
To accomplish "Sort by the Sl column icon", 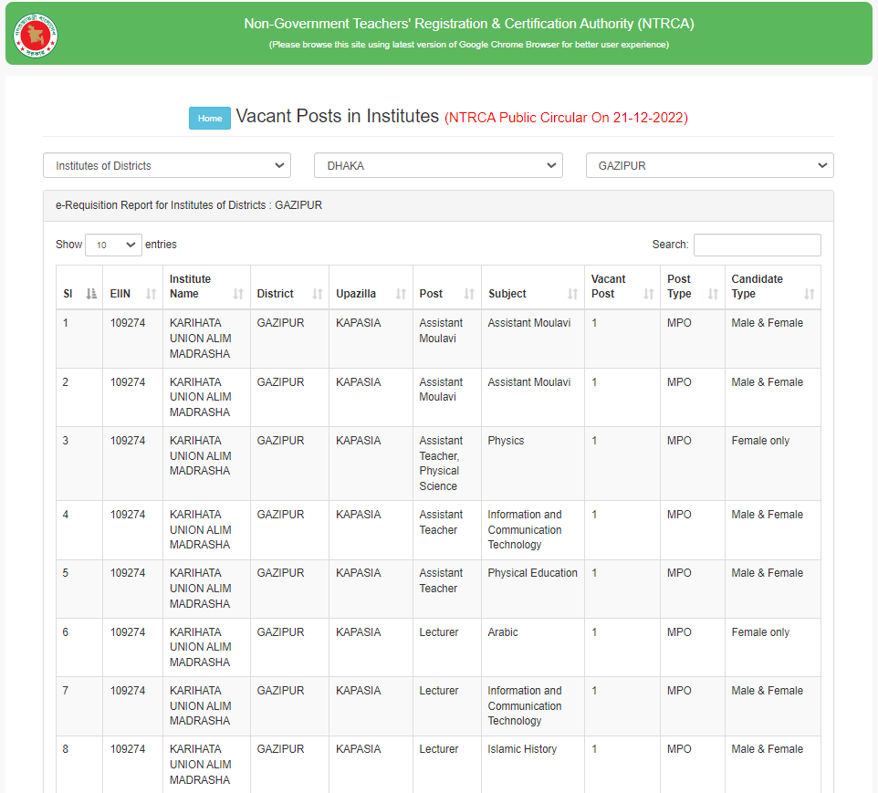I will [x=91, y=294].
